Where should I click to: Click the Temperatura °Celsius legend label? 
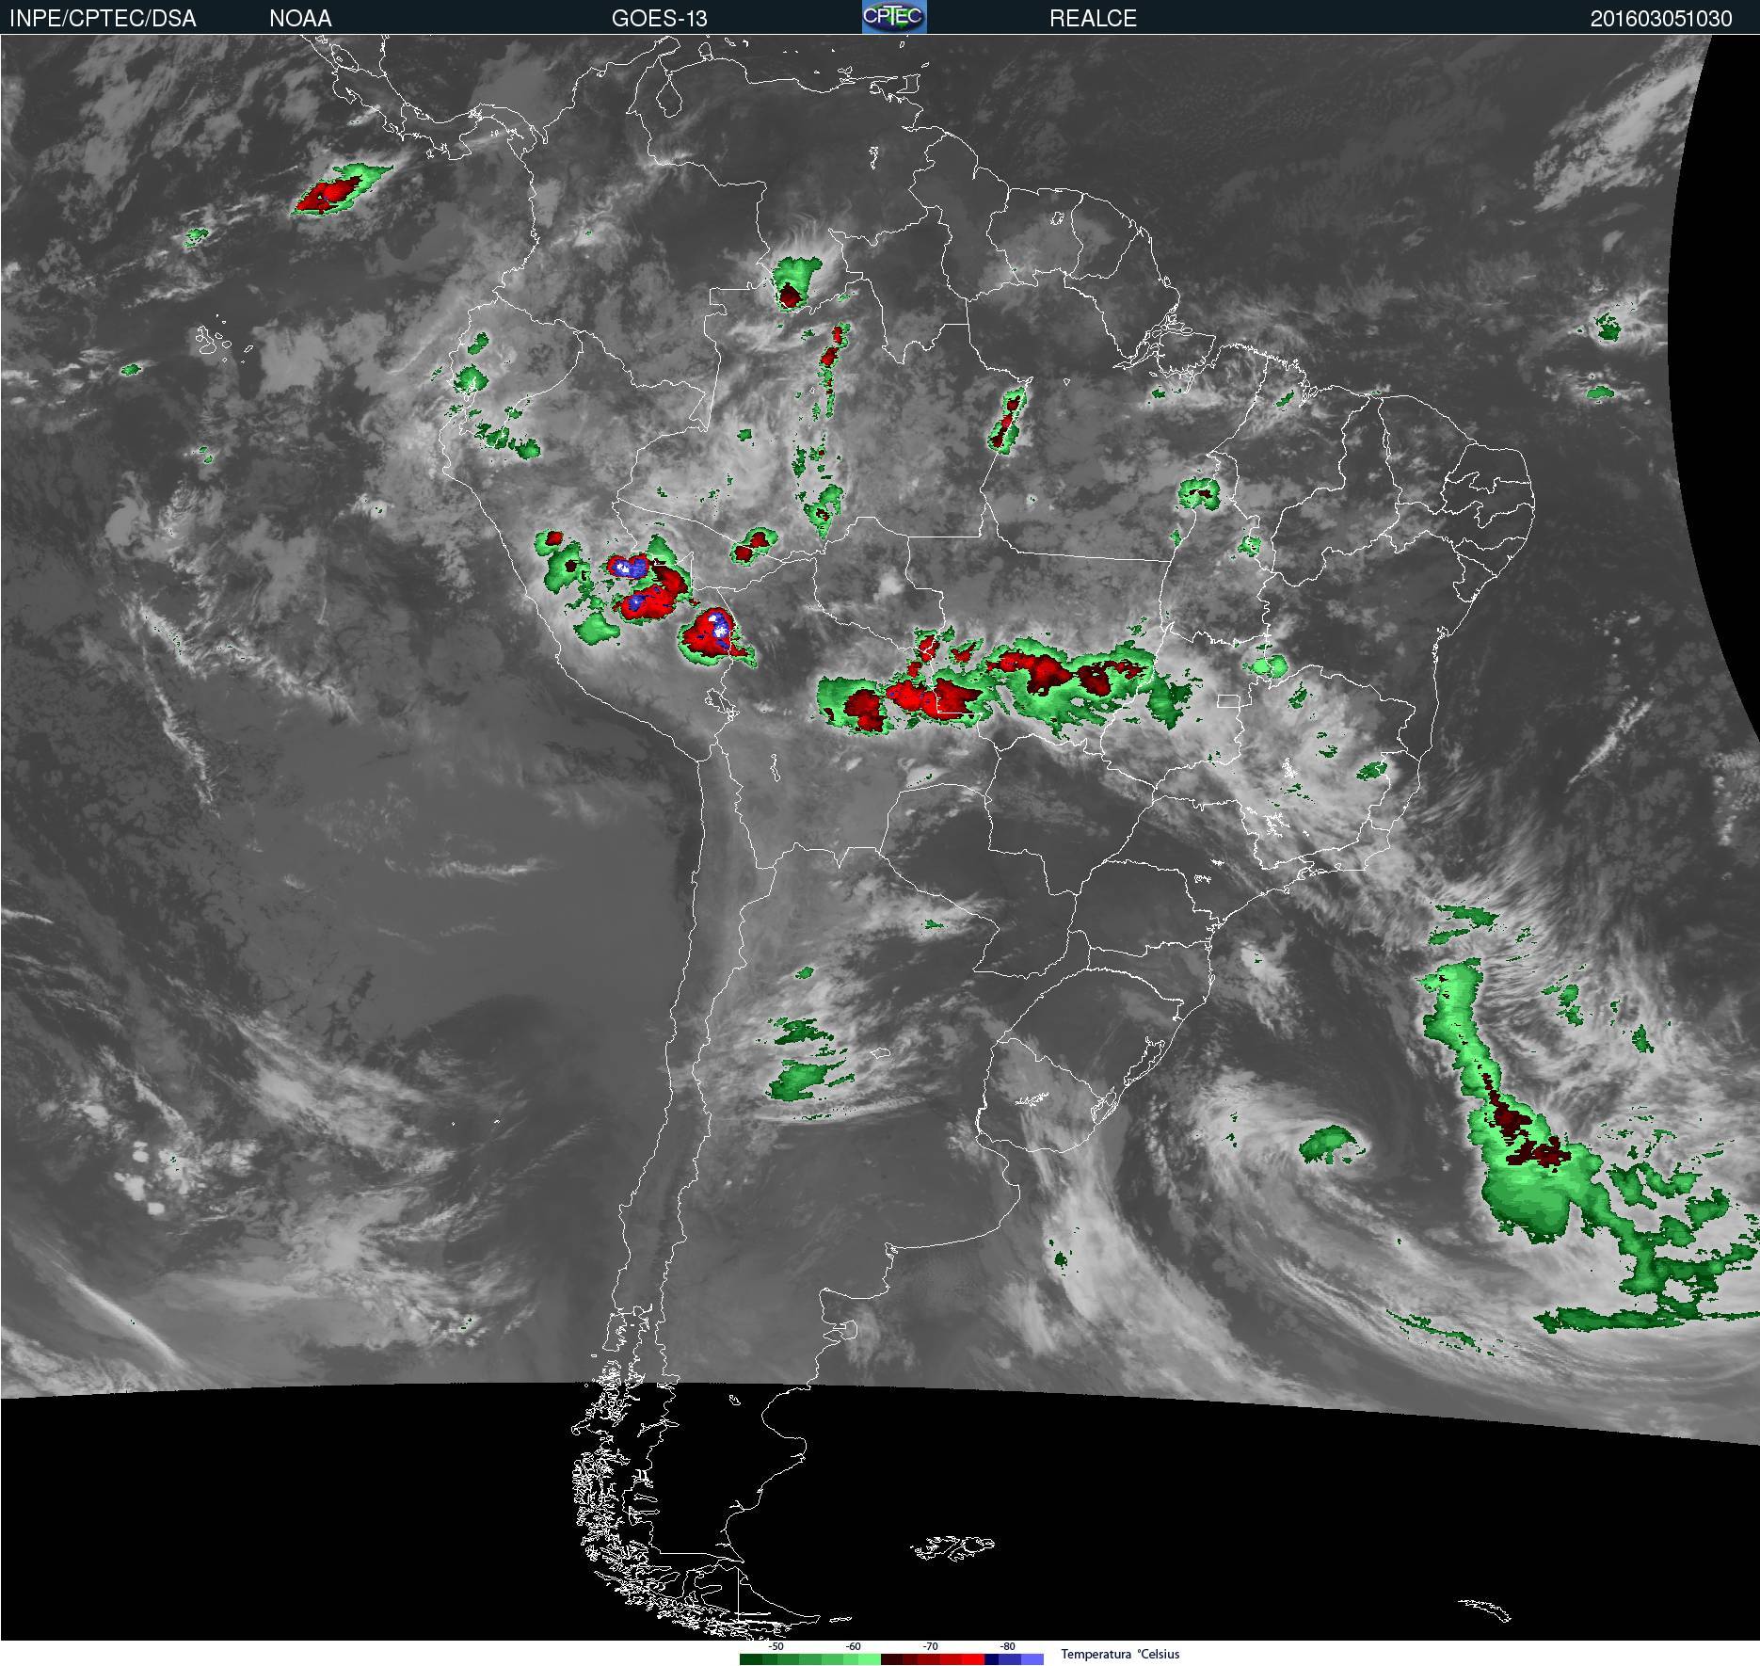[x=1120, y=1654]
